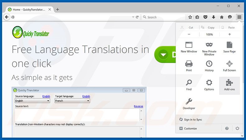
Task: Show URL history dropdown arrow
Action: click(x=133, y=17)
